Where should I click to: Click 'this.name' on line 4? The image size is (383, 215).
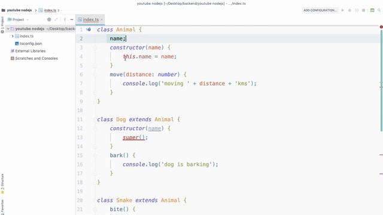click(137, 57)
